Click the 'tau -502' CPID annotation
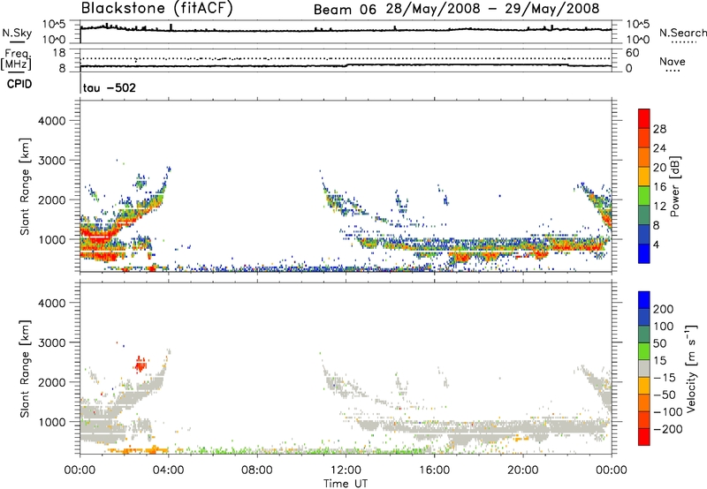707x489 pixels. [x=109, y=87]
